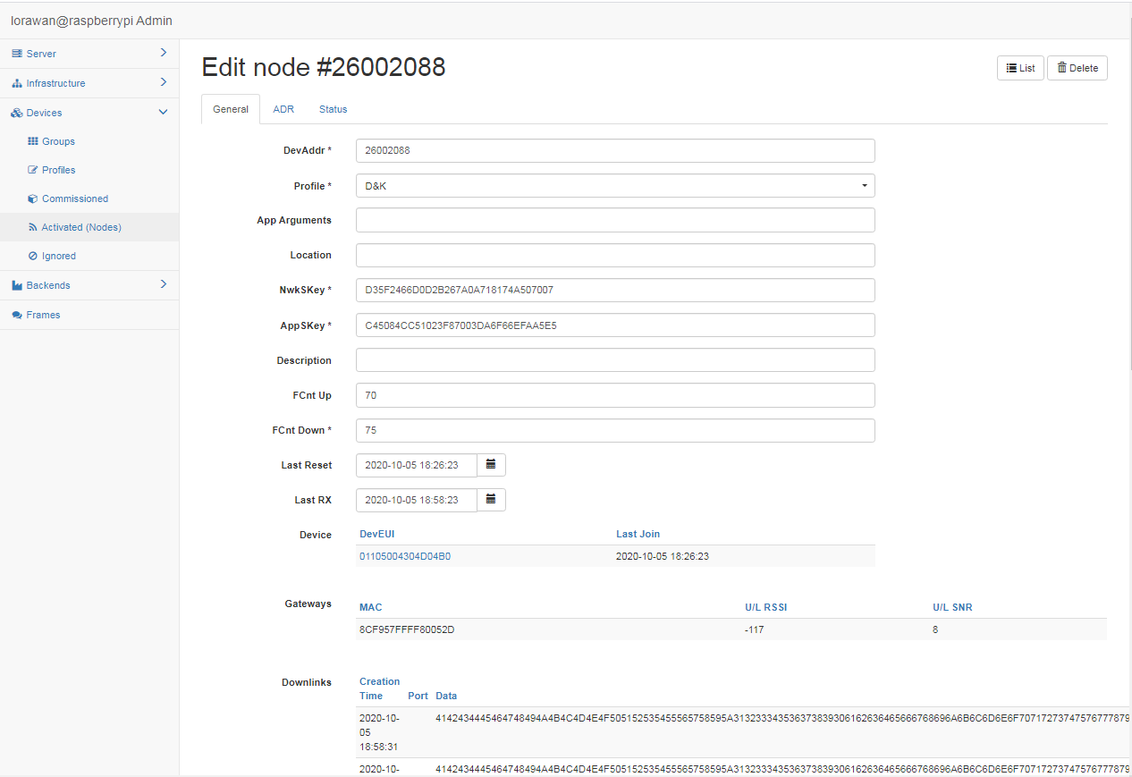Switch to the ADR tab
1132x777 pixels.
(283, 109)
